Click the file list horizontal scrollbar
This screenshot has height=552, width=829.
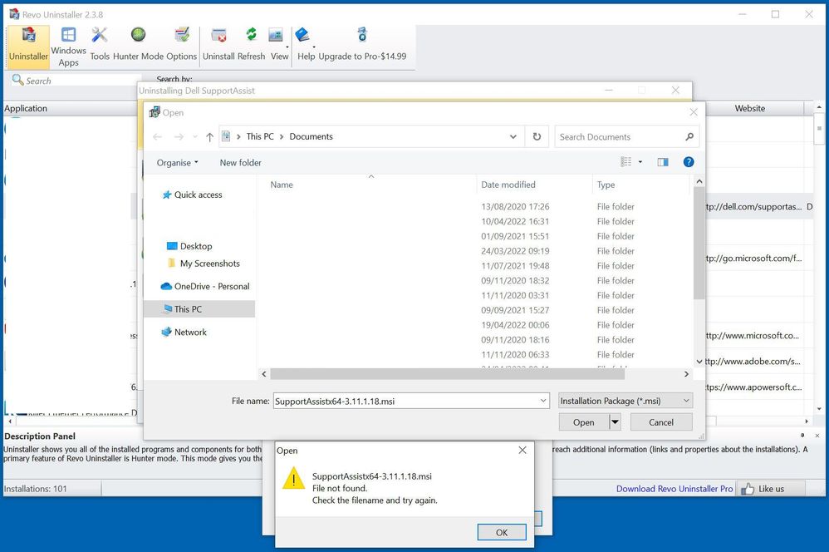pyautogui.click(x=447, y=374)
